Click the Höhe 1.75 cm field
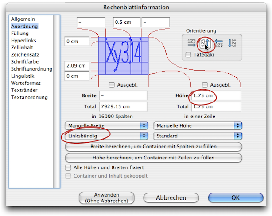Screen dimensions: 272x216 (x=216, y=96)
